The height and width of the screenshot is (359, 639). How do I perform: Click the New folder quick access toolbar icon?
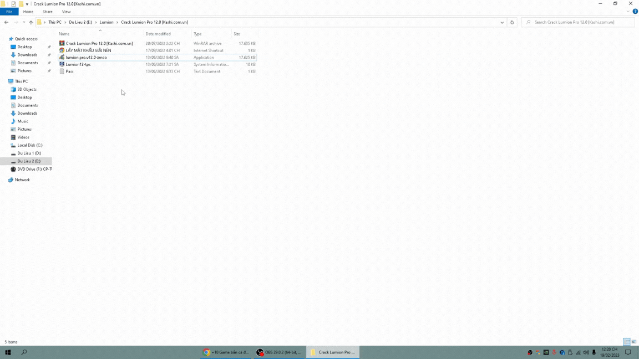pos(21,4)
